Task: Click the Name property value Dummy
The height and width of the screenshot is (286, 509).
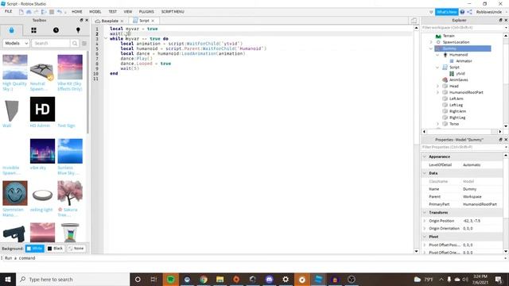Action: (470, 189)
